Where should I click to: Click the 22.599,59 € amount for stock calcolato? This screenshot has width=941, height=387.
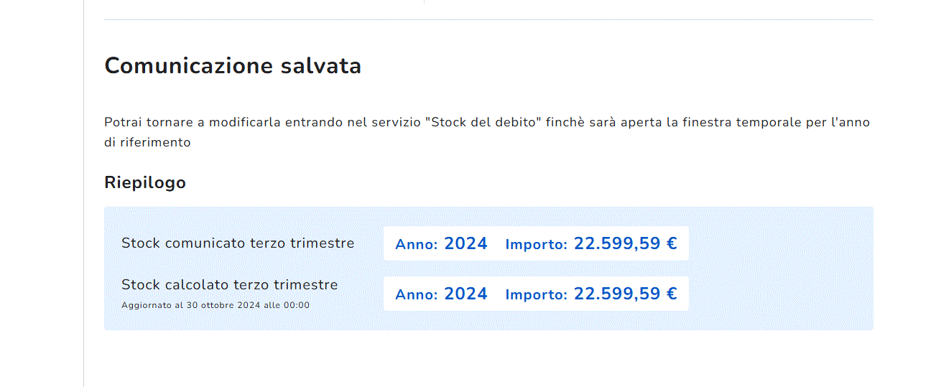pyautogui.click(x=625, y=294)
